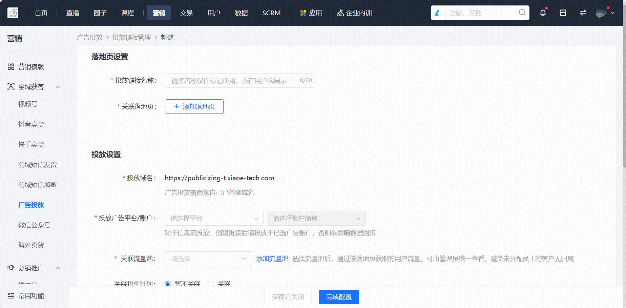Image resolution: width=626 pixels, height=308 pixels.
Task: Go to 首页 in top navigation
Action: [x=41, y=13]
